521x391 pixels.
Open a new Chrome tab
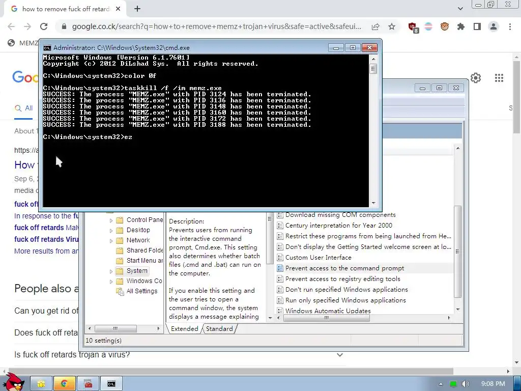[x=137, y=9]
